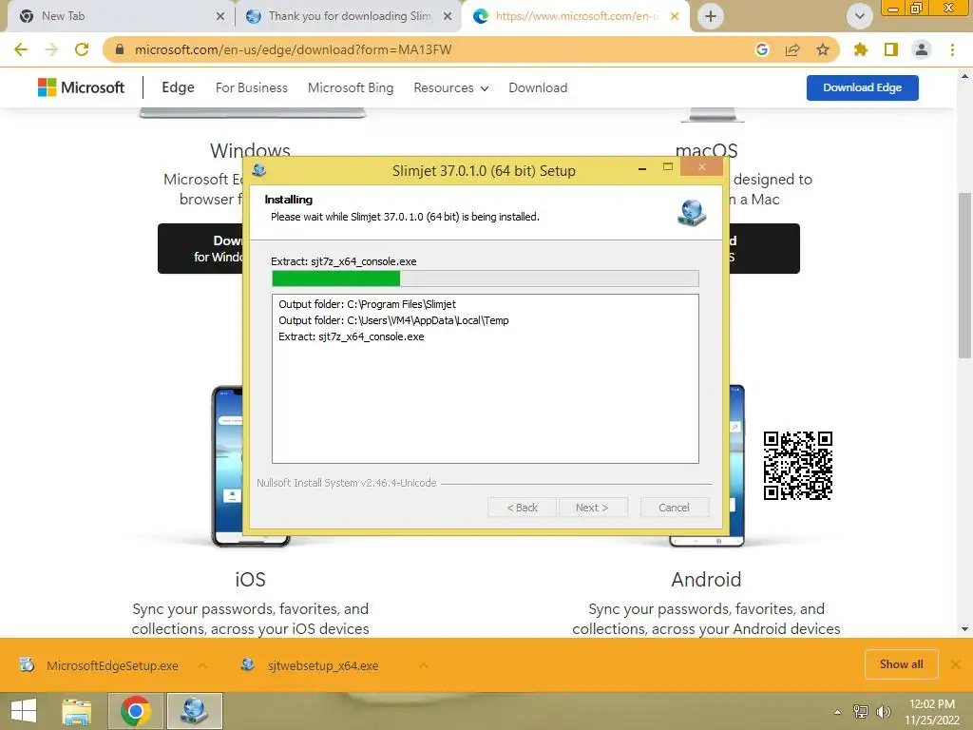Open the Extensions puzzle icon
This screenshot has height=730, width=973.
pyautogui.click(x=860, y=49)
